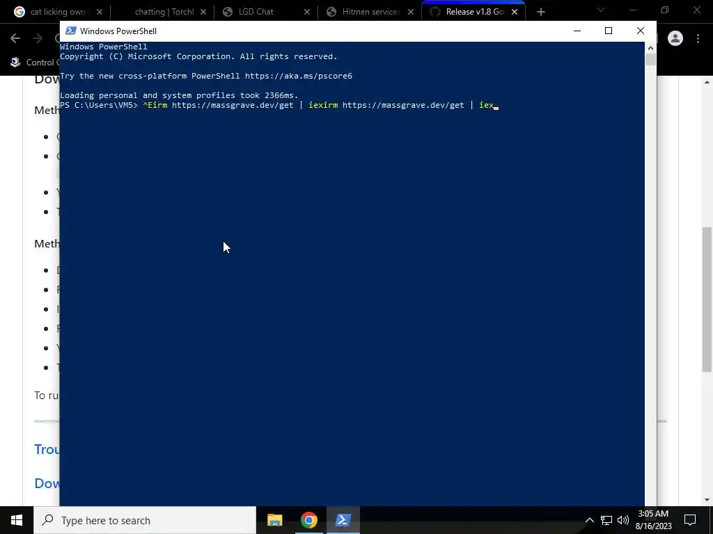Open a new Chrome tab

tap(540, 12)
